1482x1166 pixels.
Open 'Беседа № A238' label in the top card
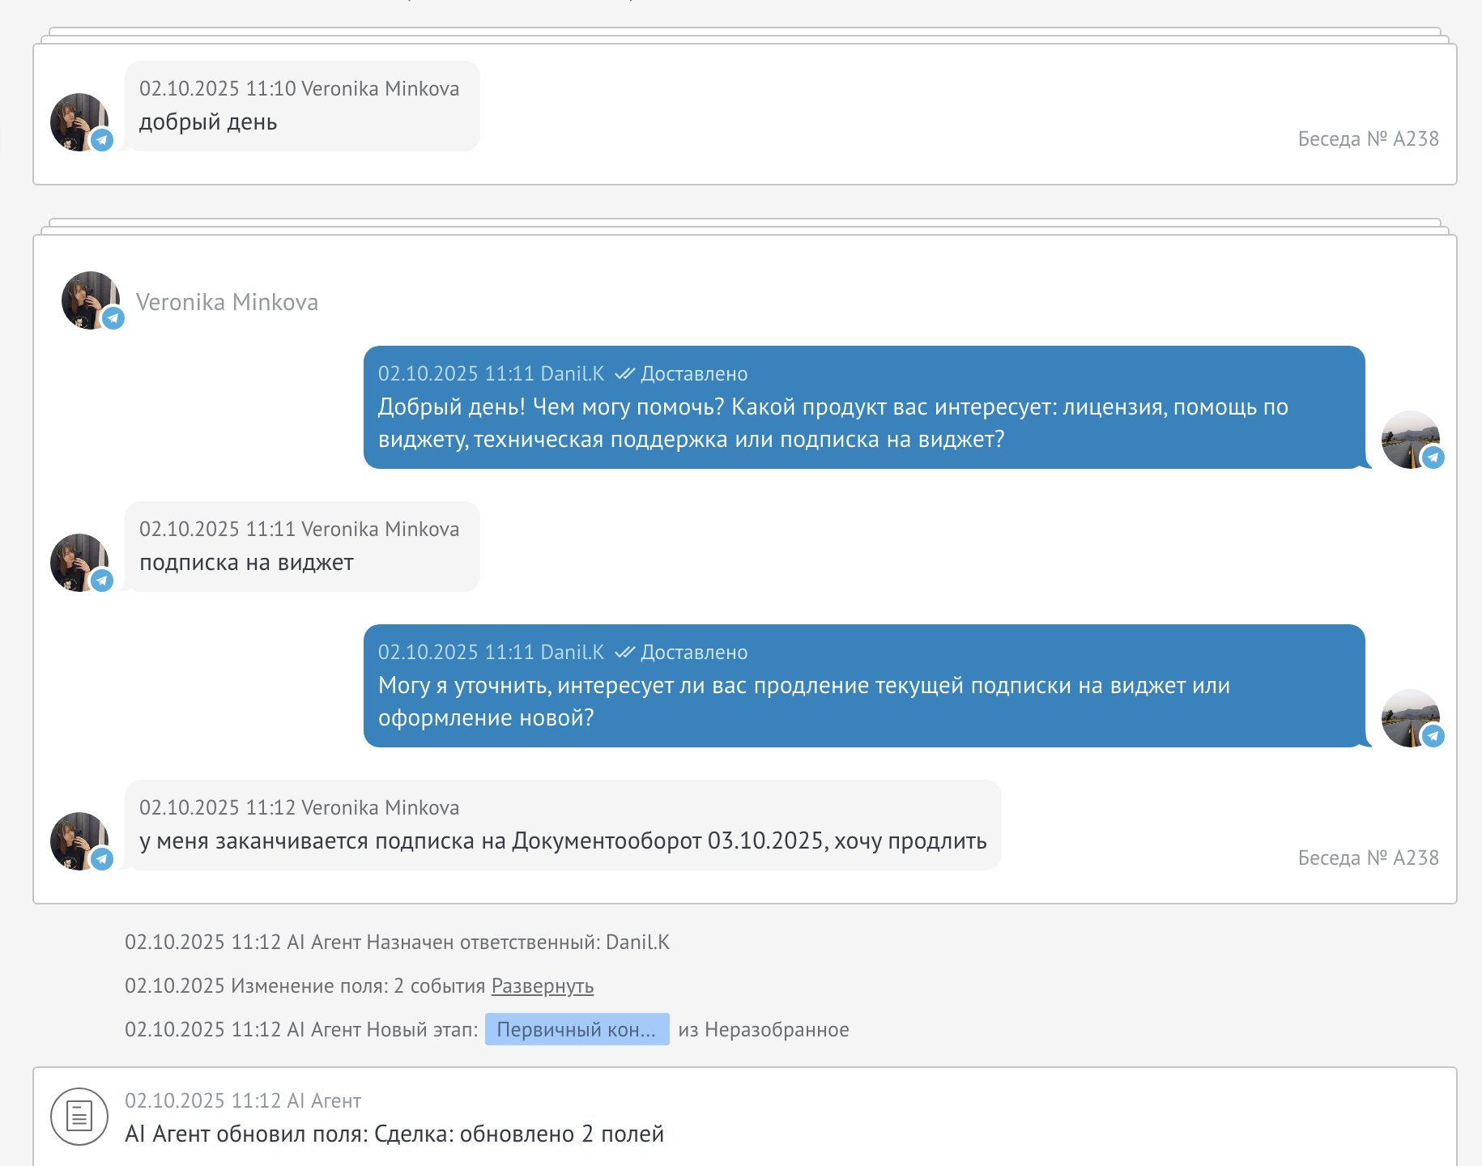[x=1368, y=139]
